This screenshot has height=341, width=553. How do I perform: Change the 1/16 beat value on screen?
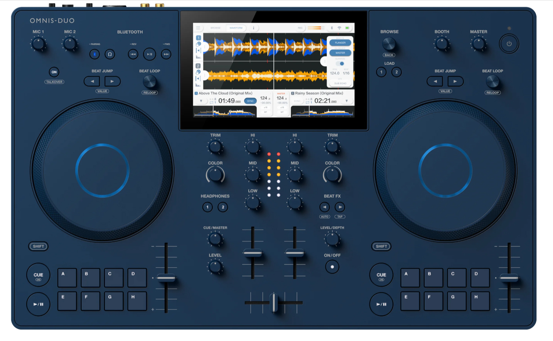pos(346,73)
